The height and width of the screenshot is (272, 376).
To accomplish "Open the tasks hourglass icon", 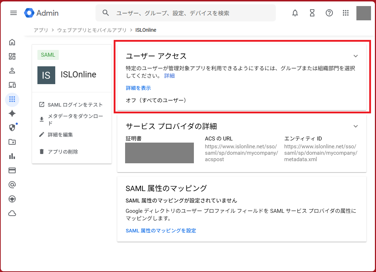I will (x=312, y=13).
